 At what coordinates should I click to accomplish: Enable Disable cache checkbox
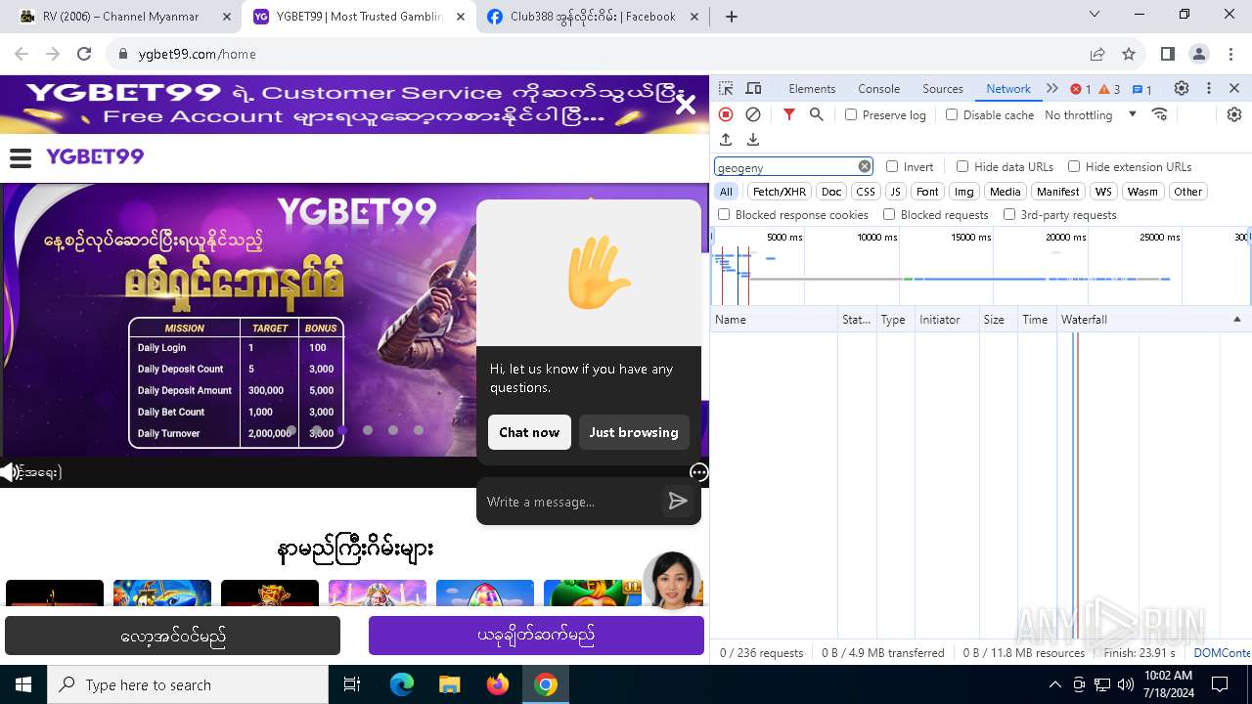(x=952, y=114)
